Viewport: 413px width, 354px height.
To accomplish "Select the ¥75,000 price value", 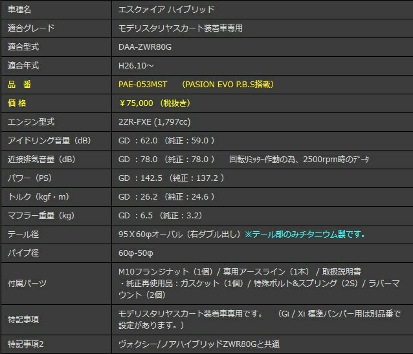I will [x=136, y=103].
